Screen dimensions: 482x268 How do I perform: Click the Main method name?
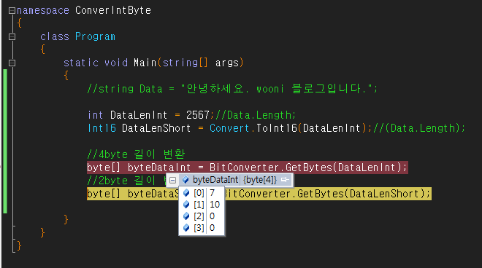(145, 63)
